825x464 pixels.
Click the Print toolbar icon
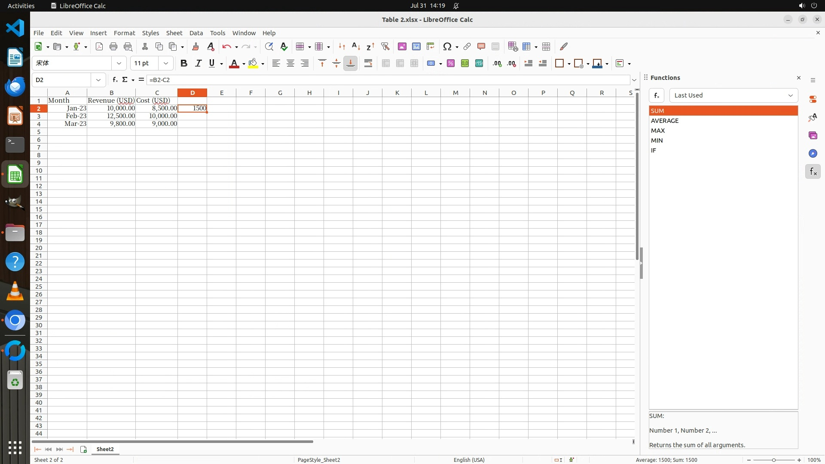click(x=113, y=46)
